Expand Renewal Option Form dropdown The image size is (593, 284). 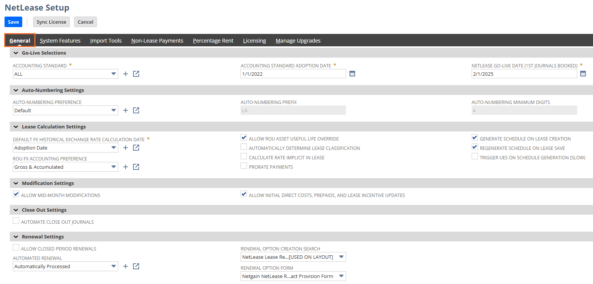coord(293,276)
